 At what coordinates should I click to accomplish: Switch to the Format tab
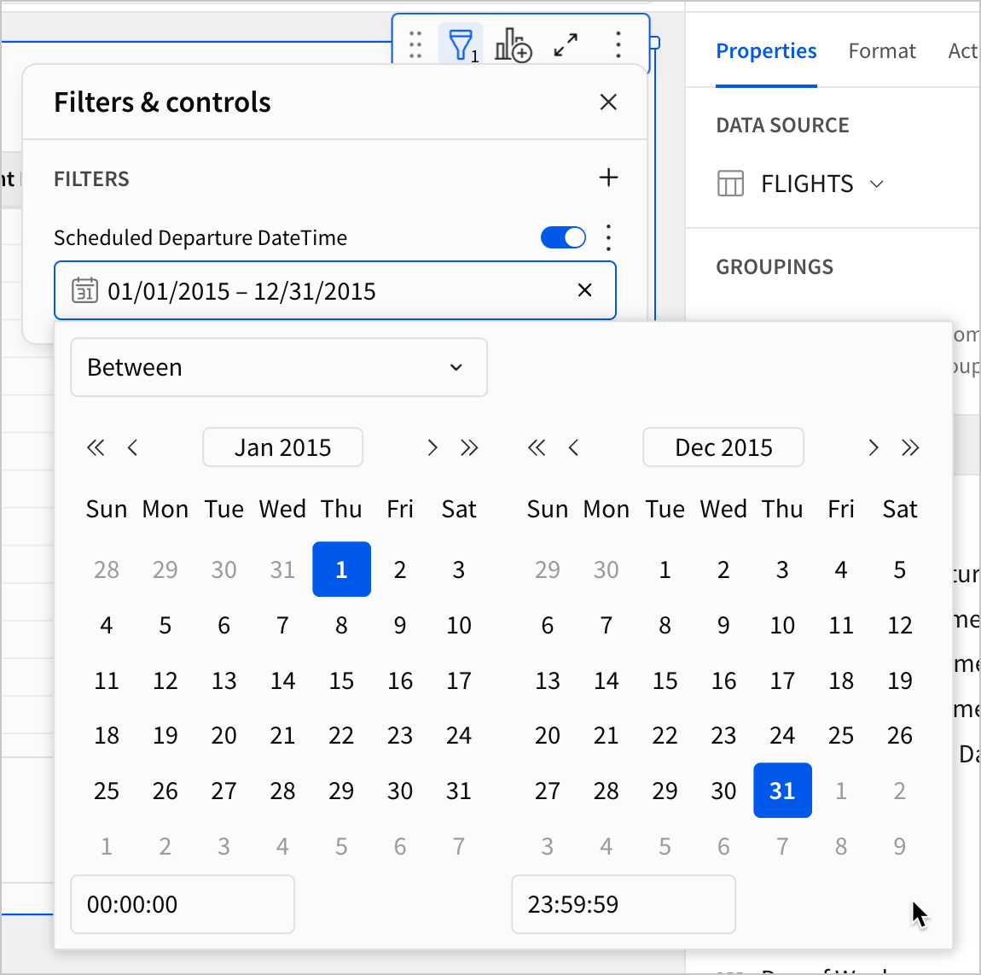pyautogui.click(x=881, y=51)
